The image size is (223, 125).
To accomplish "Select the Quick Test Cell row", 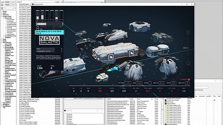I will point(134,124).
